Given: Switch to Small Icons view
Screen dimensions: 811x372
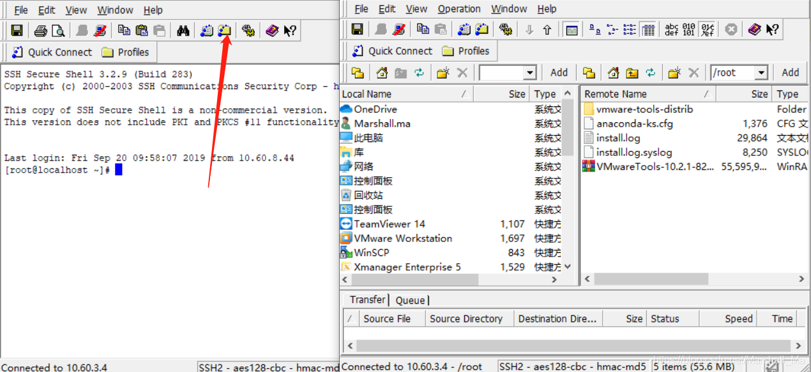Looking at the screenshot, I should tap(612, 29).
